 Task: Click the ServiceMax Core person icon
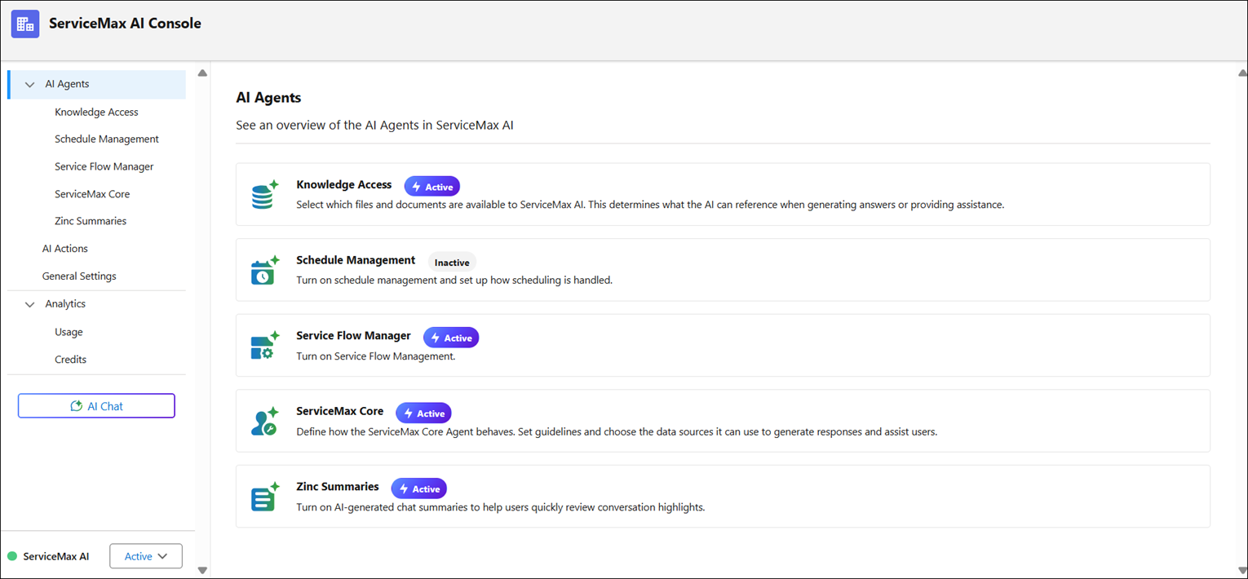click(x=264, y=421)
